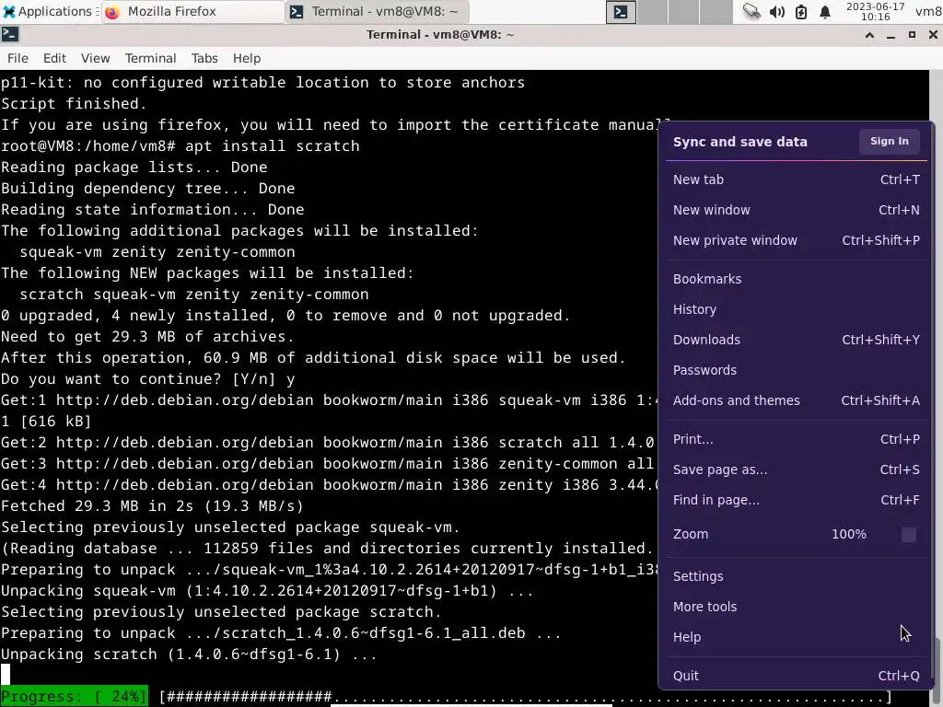Close the terminal window
Screen dimensions: 943x707
click(x=933, y=35)
